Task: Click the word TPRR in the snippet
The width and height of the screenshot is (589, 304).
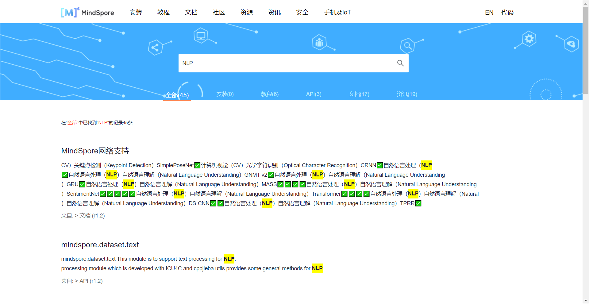Action: pyautogui.click(x=407, y=203)
